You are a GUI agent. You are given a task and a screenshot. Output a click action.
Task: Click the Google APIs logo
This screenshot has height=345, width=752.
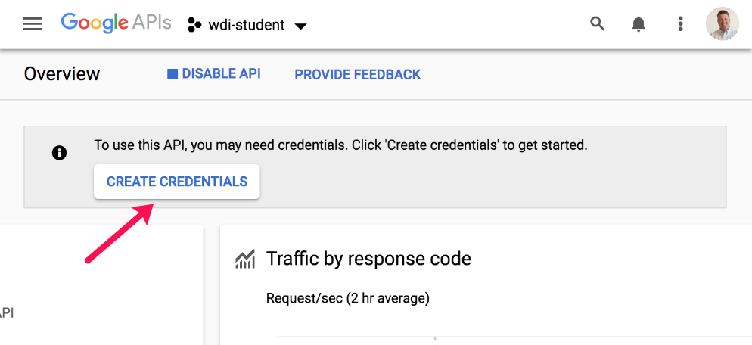point(116,23)
